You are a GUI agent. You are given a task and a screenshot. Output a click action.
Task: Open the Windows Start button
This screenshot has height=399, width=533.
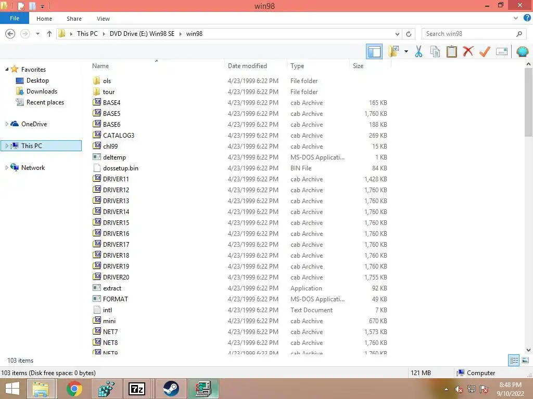pos(12,389)
